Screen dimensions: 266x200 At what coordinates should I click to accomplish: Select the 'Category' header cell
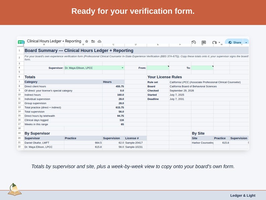pos(63,82)
